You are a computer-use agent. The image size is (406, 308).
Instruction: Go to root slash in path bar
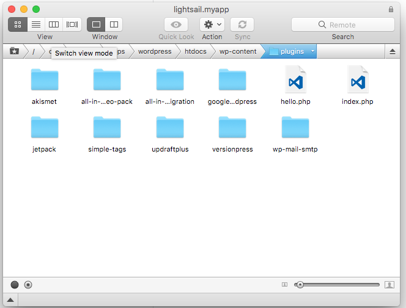(34, 52)
